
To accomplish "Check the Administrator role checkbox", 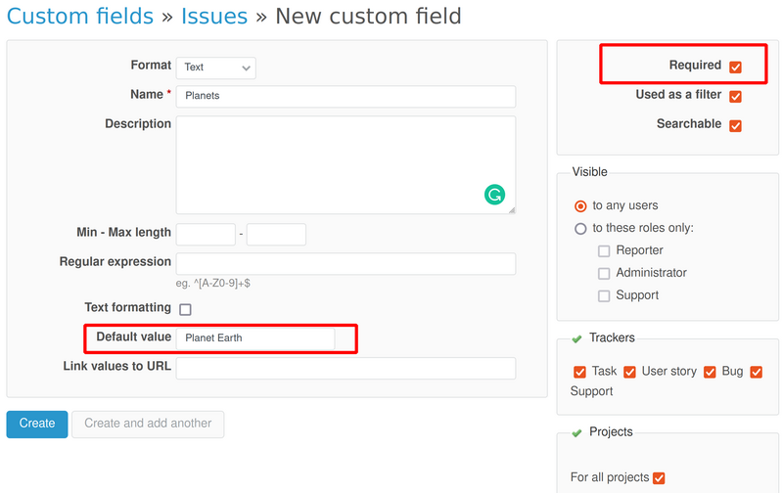I will click(x=604, y=274).
